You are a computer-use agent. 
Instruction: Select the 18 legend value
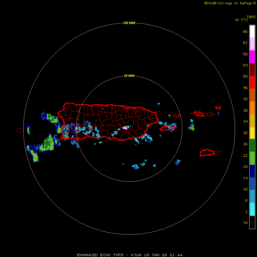(x=245, y=167)
